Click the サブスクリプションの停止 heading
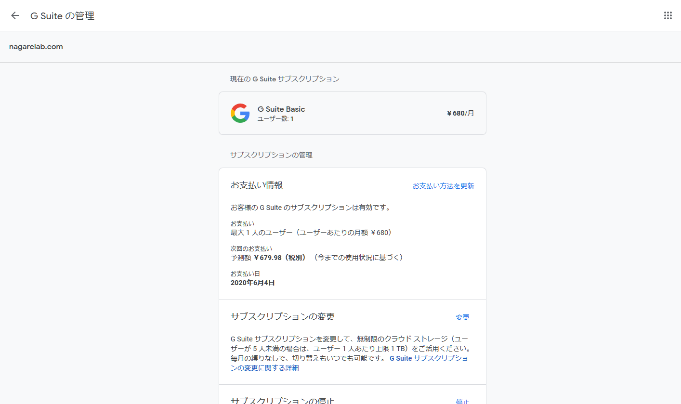 point(283,400)
